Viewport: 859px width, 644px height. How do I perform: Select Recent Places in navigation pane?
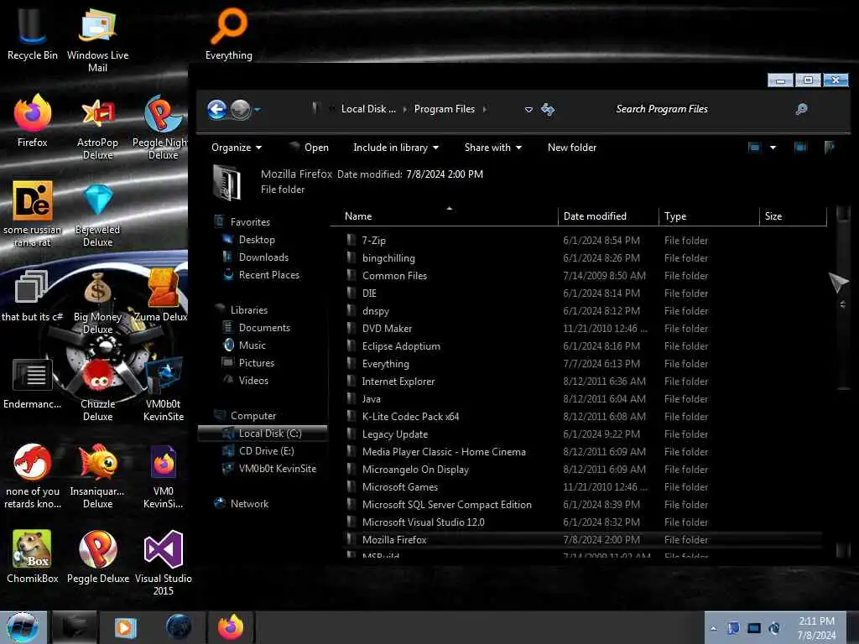(268, 275)
